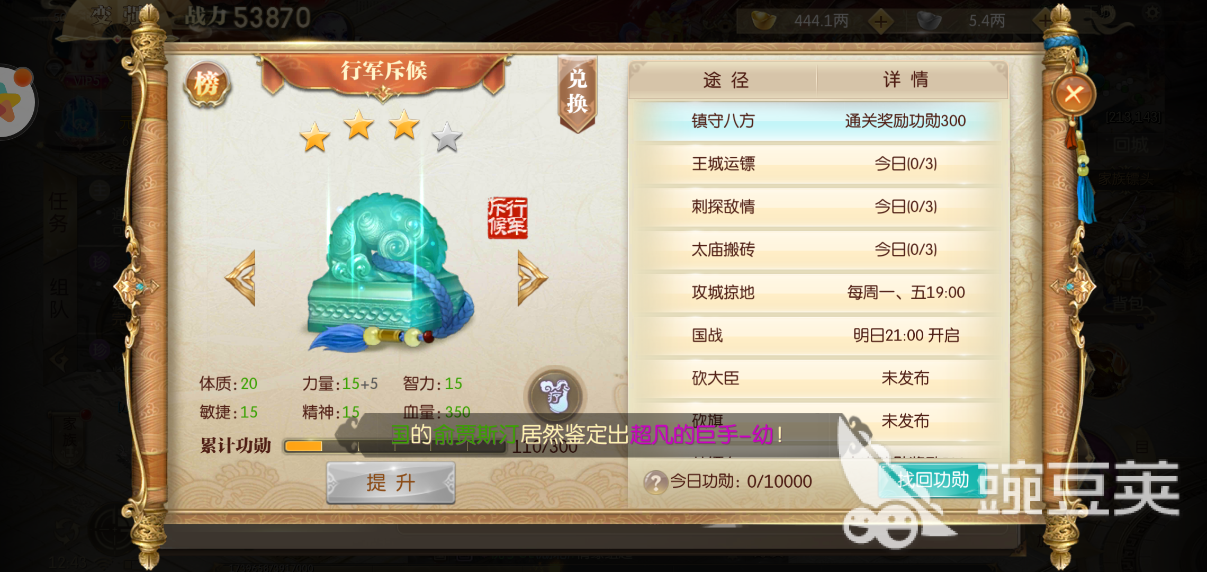Click the 找回功勋 button
1207x572 pixels.
[x=933, y=480]
